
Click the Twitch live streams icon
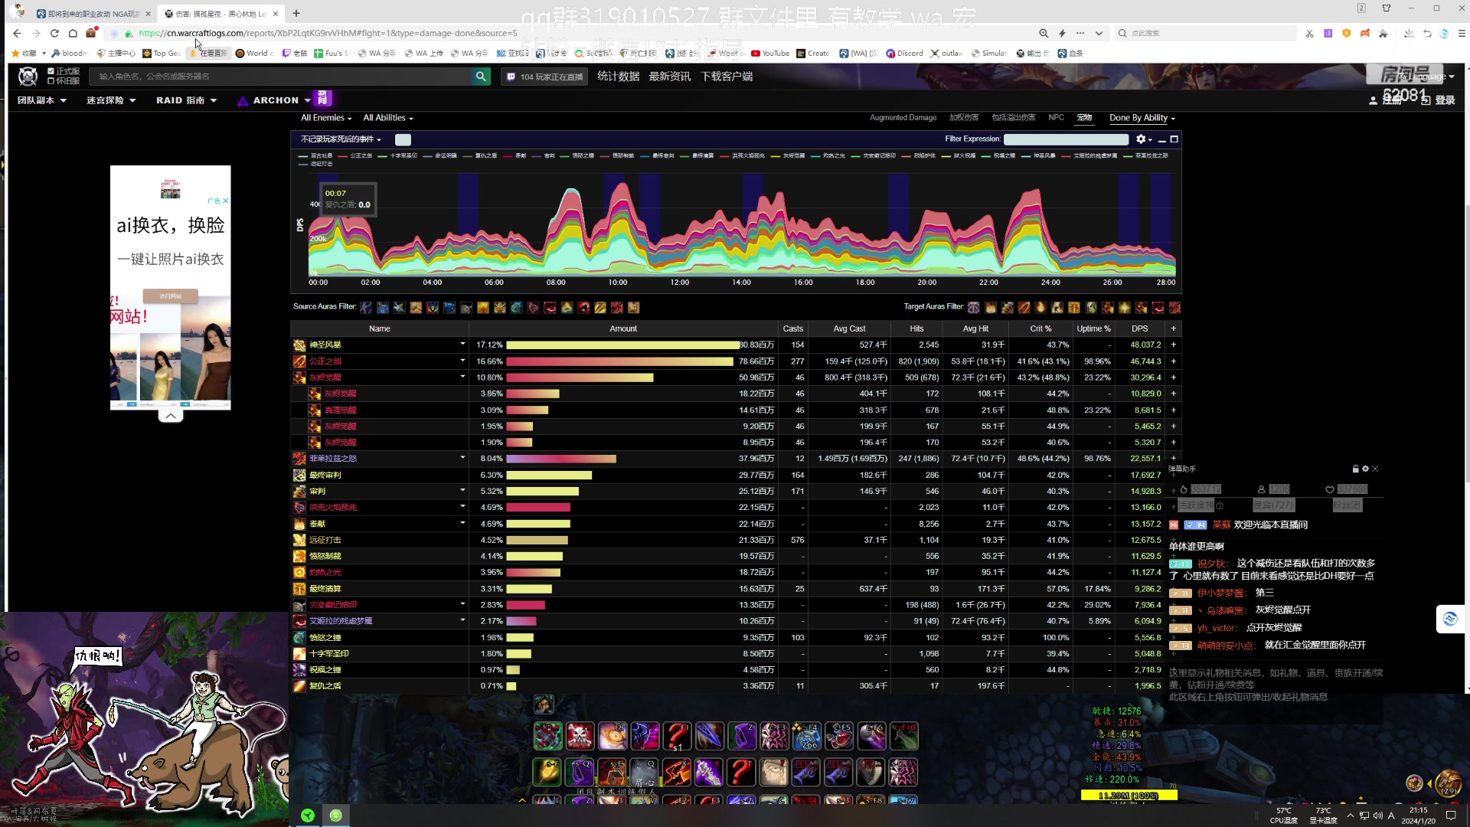point(511,77)
